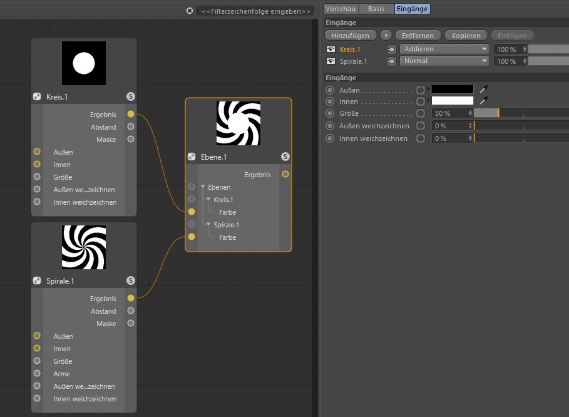This screenshot has height=417, width=569.
Task: Open the Addieren blend mode dropdown
Action: pyautogui.click(x=444, y=49)
